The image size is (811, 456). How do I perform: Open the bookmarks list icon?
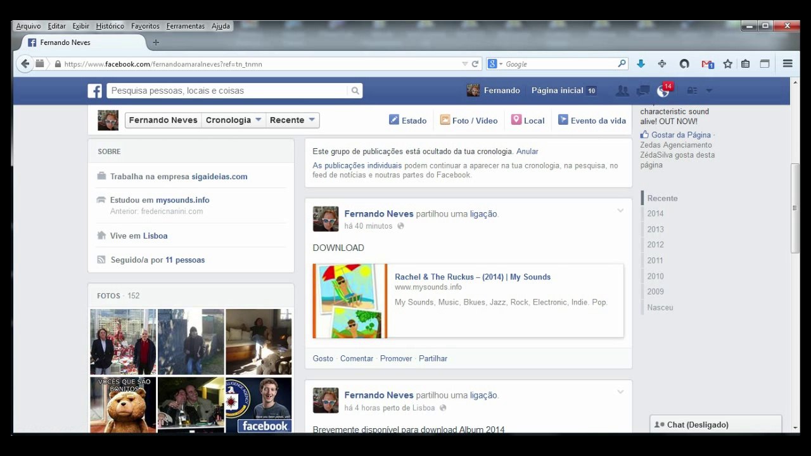tap(746, 64)
